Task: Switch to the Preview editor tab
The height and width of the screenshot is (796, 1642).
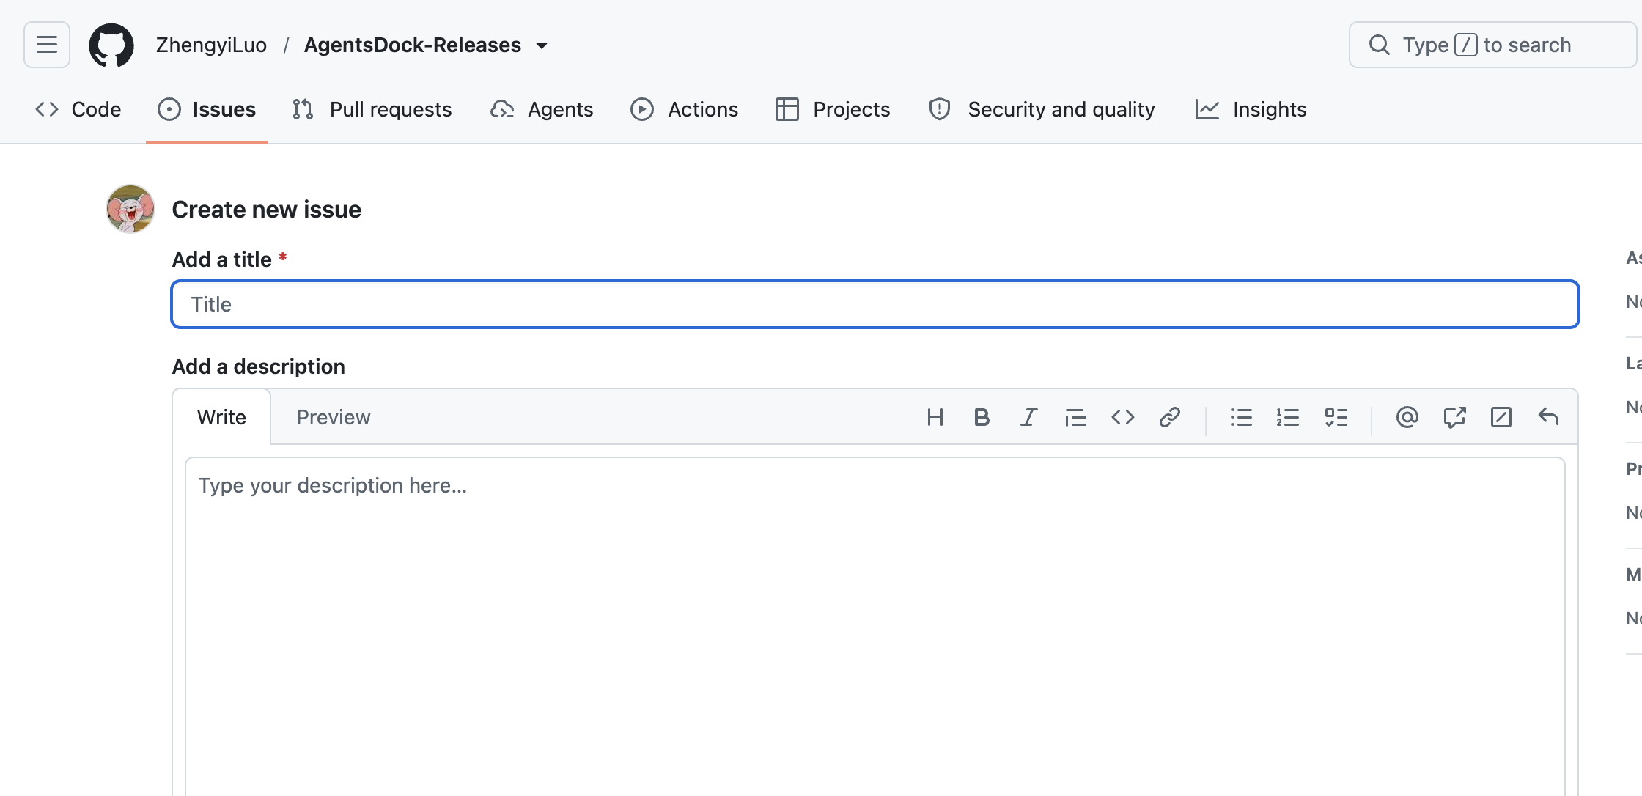Action: click(334, 417)
